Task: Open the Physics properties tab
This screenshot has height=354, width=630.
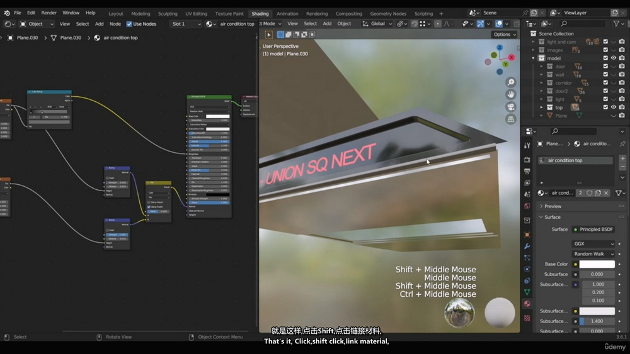Action: 527,269
